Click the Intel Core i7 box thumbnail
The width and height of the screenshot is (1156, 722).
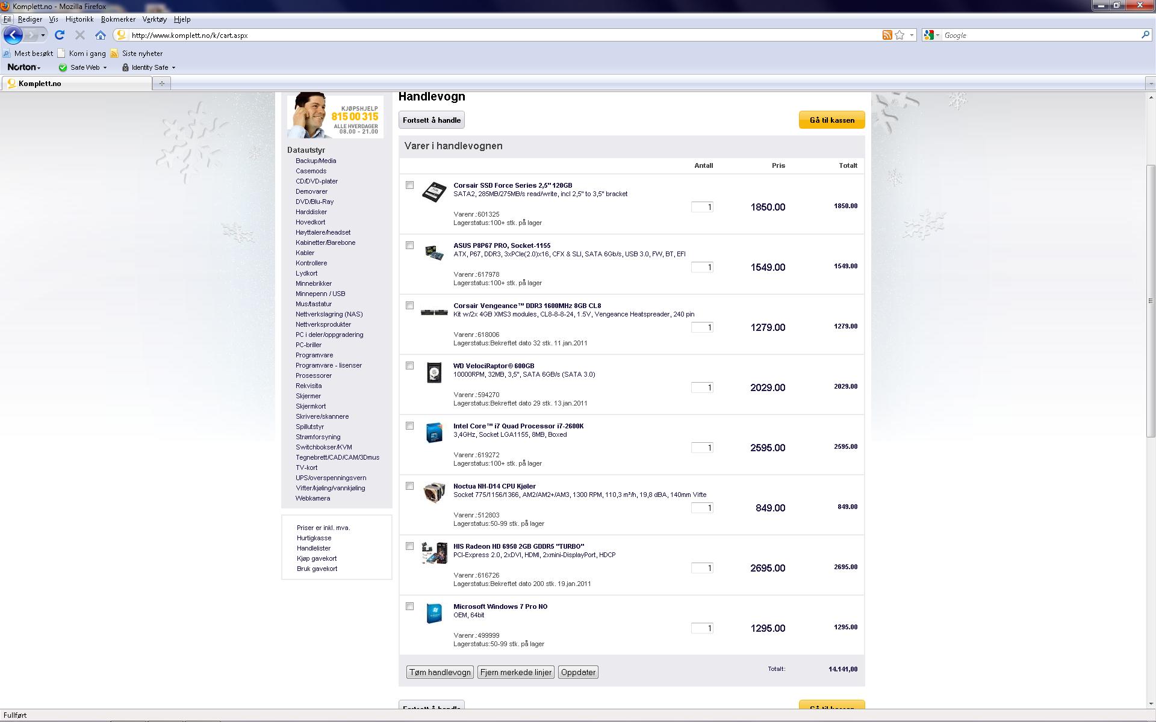[x=434, y=433]
